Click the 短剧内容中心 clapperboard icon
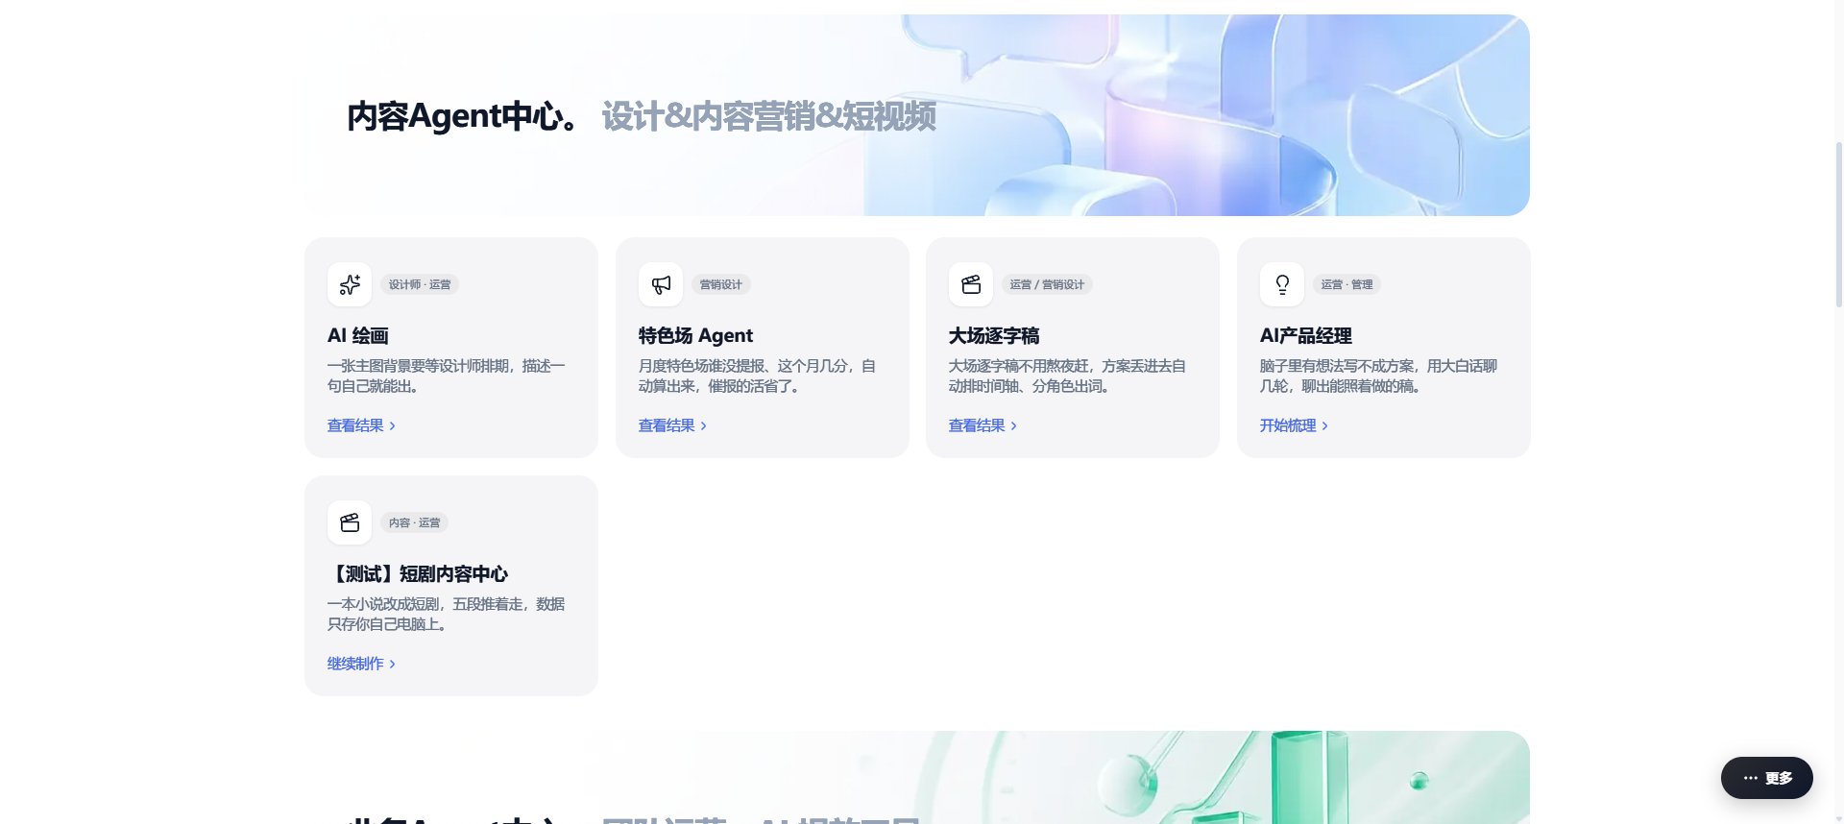The width and height of the screenshot is (1844, 824). pos(350,522)
